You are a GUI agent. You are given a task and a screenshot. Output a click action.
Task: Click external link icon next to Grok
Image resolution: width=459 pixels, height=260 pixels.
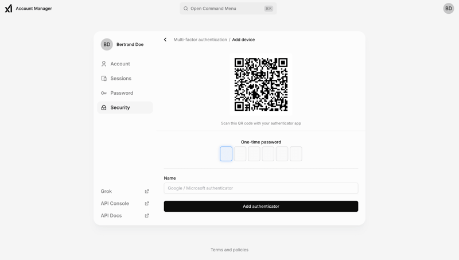point(147,191)
